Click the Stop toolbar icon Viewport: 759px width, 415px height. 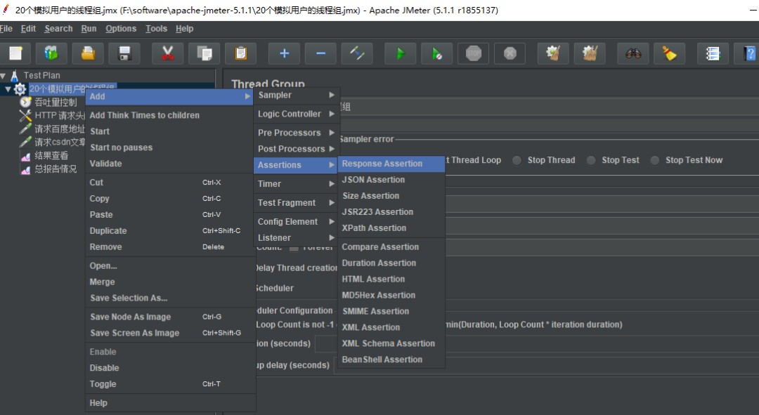(x=474, y=53)
